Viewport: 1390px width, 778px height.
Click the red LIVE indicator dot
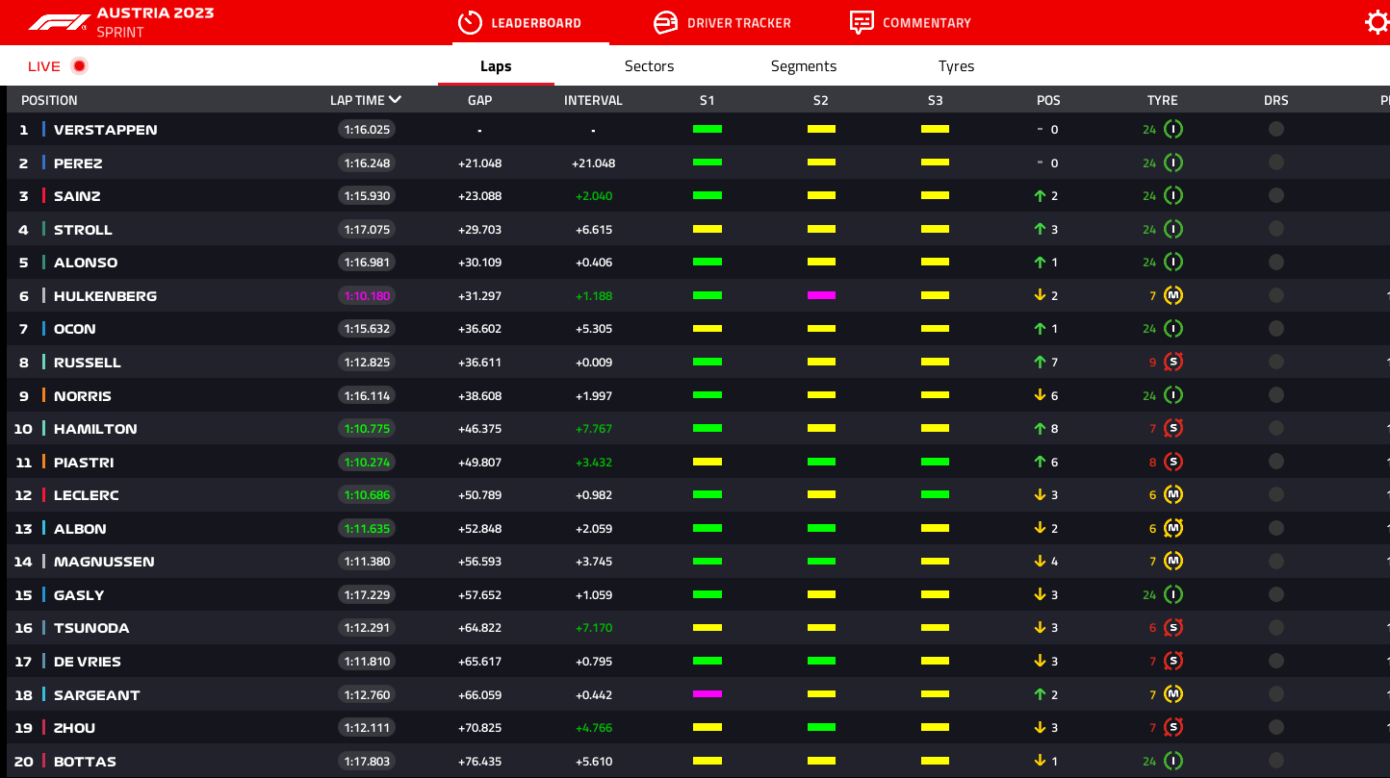point(79,66)
